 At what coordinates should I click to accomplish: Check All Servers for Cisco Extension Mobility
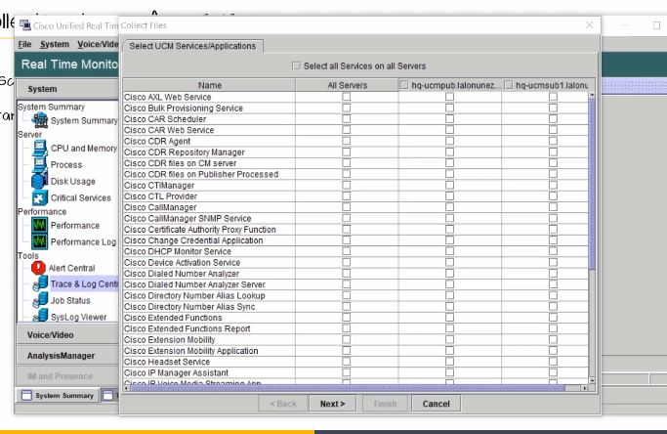pos(347,339)
